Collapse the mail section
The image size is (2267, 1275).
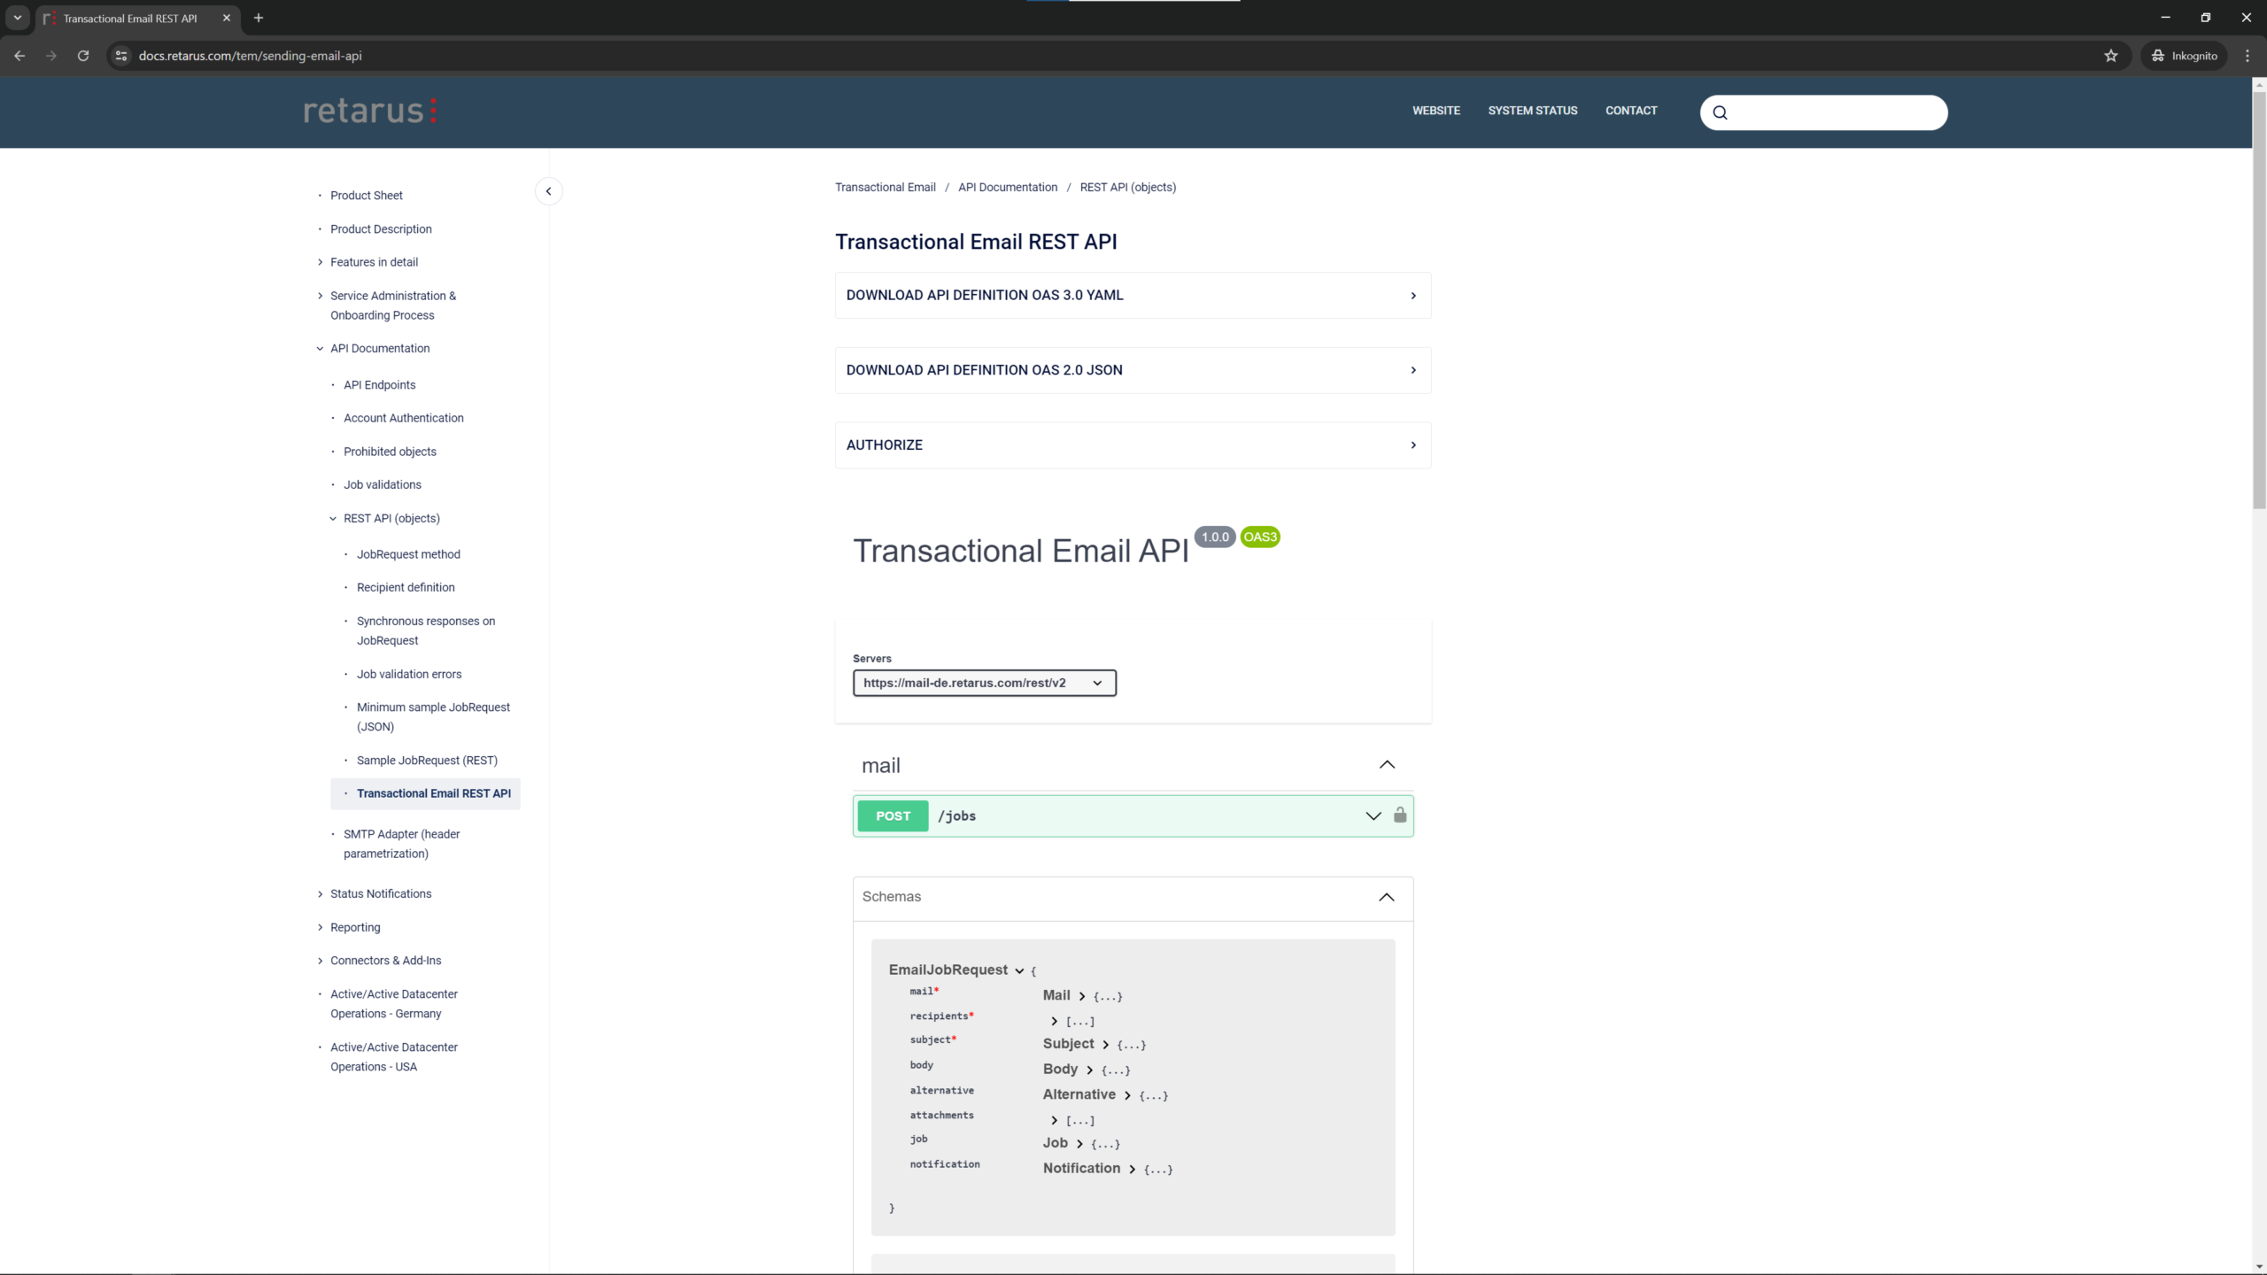1387,765
